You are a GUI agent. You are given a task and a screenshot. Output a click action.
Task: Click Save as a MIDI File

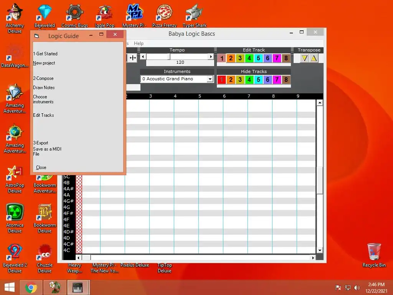(47, 151)
